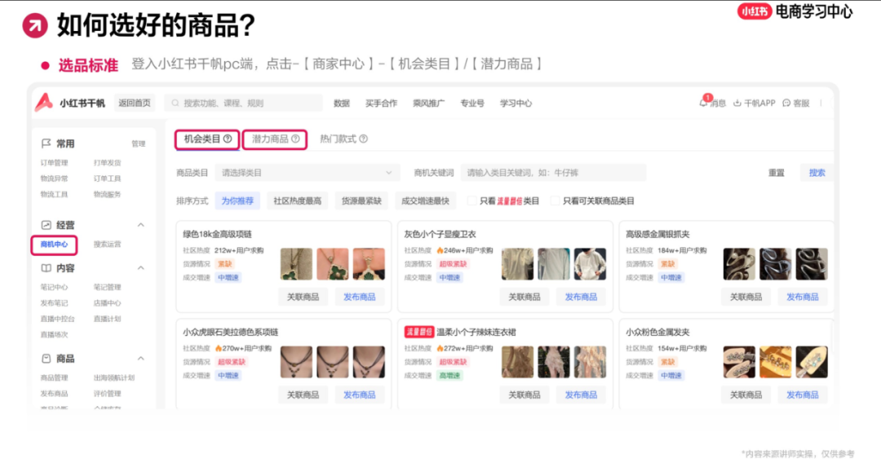Open 打单发货 in the sidebar
Image resolution: width=881 pixels, height=459 pixels.
click(108, 163)
